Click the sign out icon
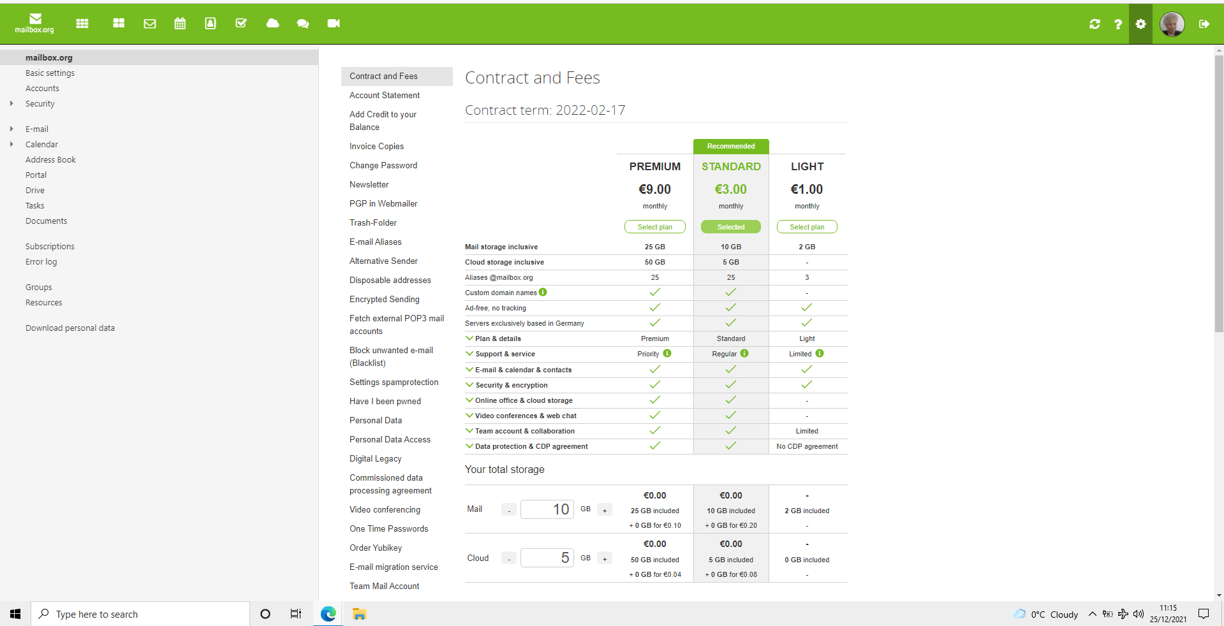Viewport: 1224px width, 626px height. point(1204,24)
